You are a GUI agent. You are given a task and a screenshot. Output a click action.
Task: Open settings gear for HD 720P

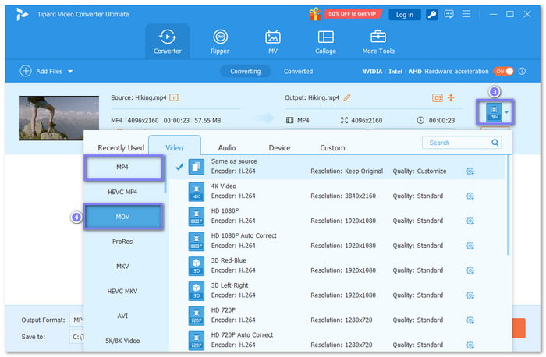(x=470, y=320)
